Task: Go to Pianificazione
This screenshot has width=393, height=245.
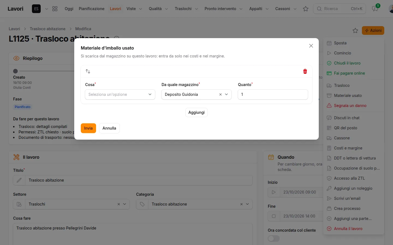Action: tap(92, 9)
